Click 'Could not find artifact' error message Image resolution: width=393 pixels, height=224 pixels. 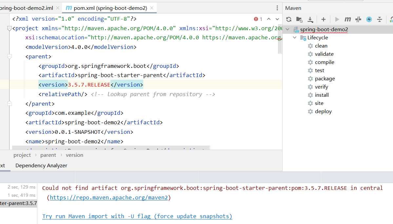point(212,188)
